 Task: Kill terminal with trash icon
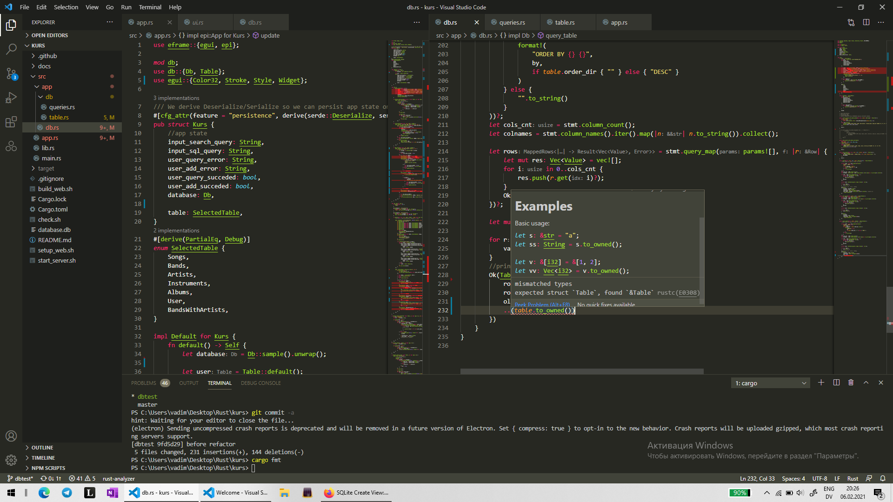(x=851, y=383)
